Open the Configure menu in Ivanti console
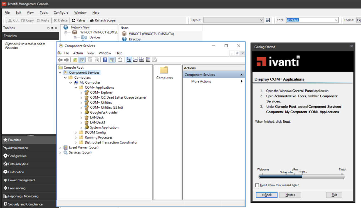The width and height of the screenshot is (361, 208). click(x=61, y=12)
